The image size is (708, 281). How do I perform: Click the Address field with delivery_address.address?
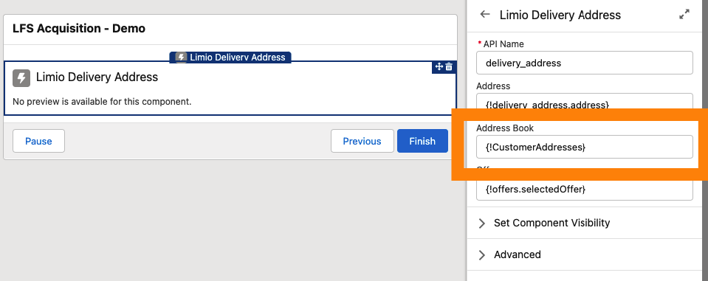(584, 102)
